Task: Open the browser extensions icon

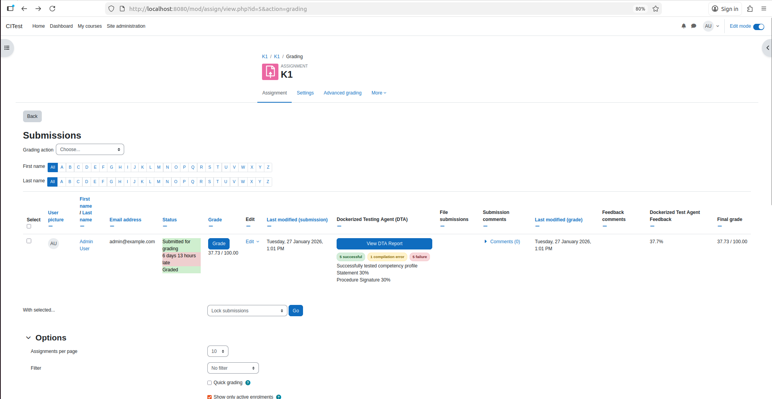Action: (750, 9)
